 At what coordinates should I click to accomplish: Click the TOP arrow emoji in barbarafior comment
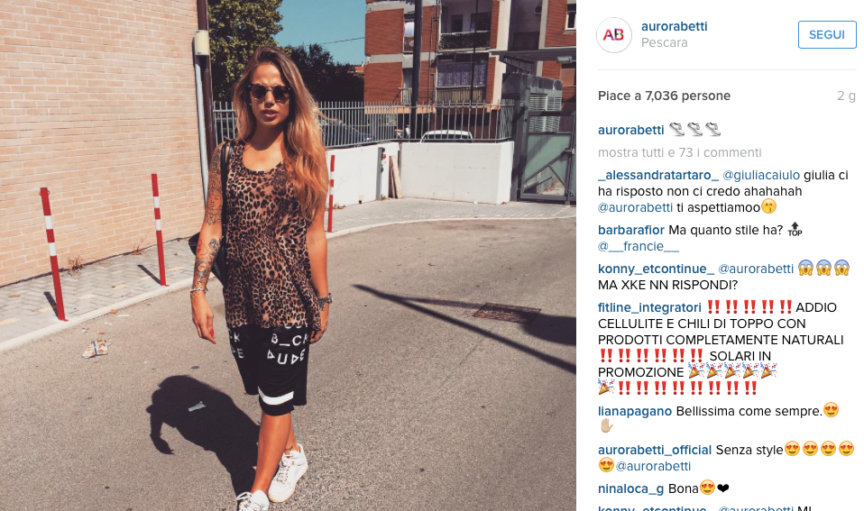coord(795,229)
